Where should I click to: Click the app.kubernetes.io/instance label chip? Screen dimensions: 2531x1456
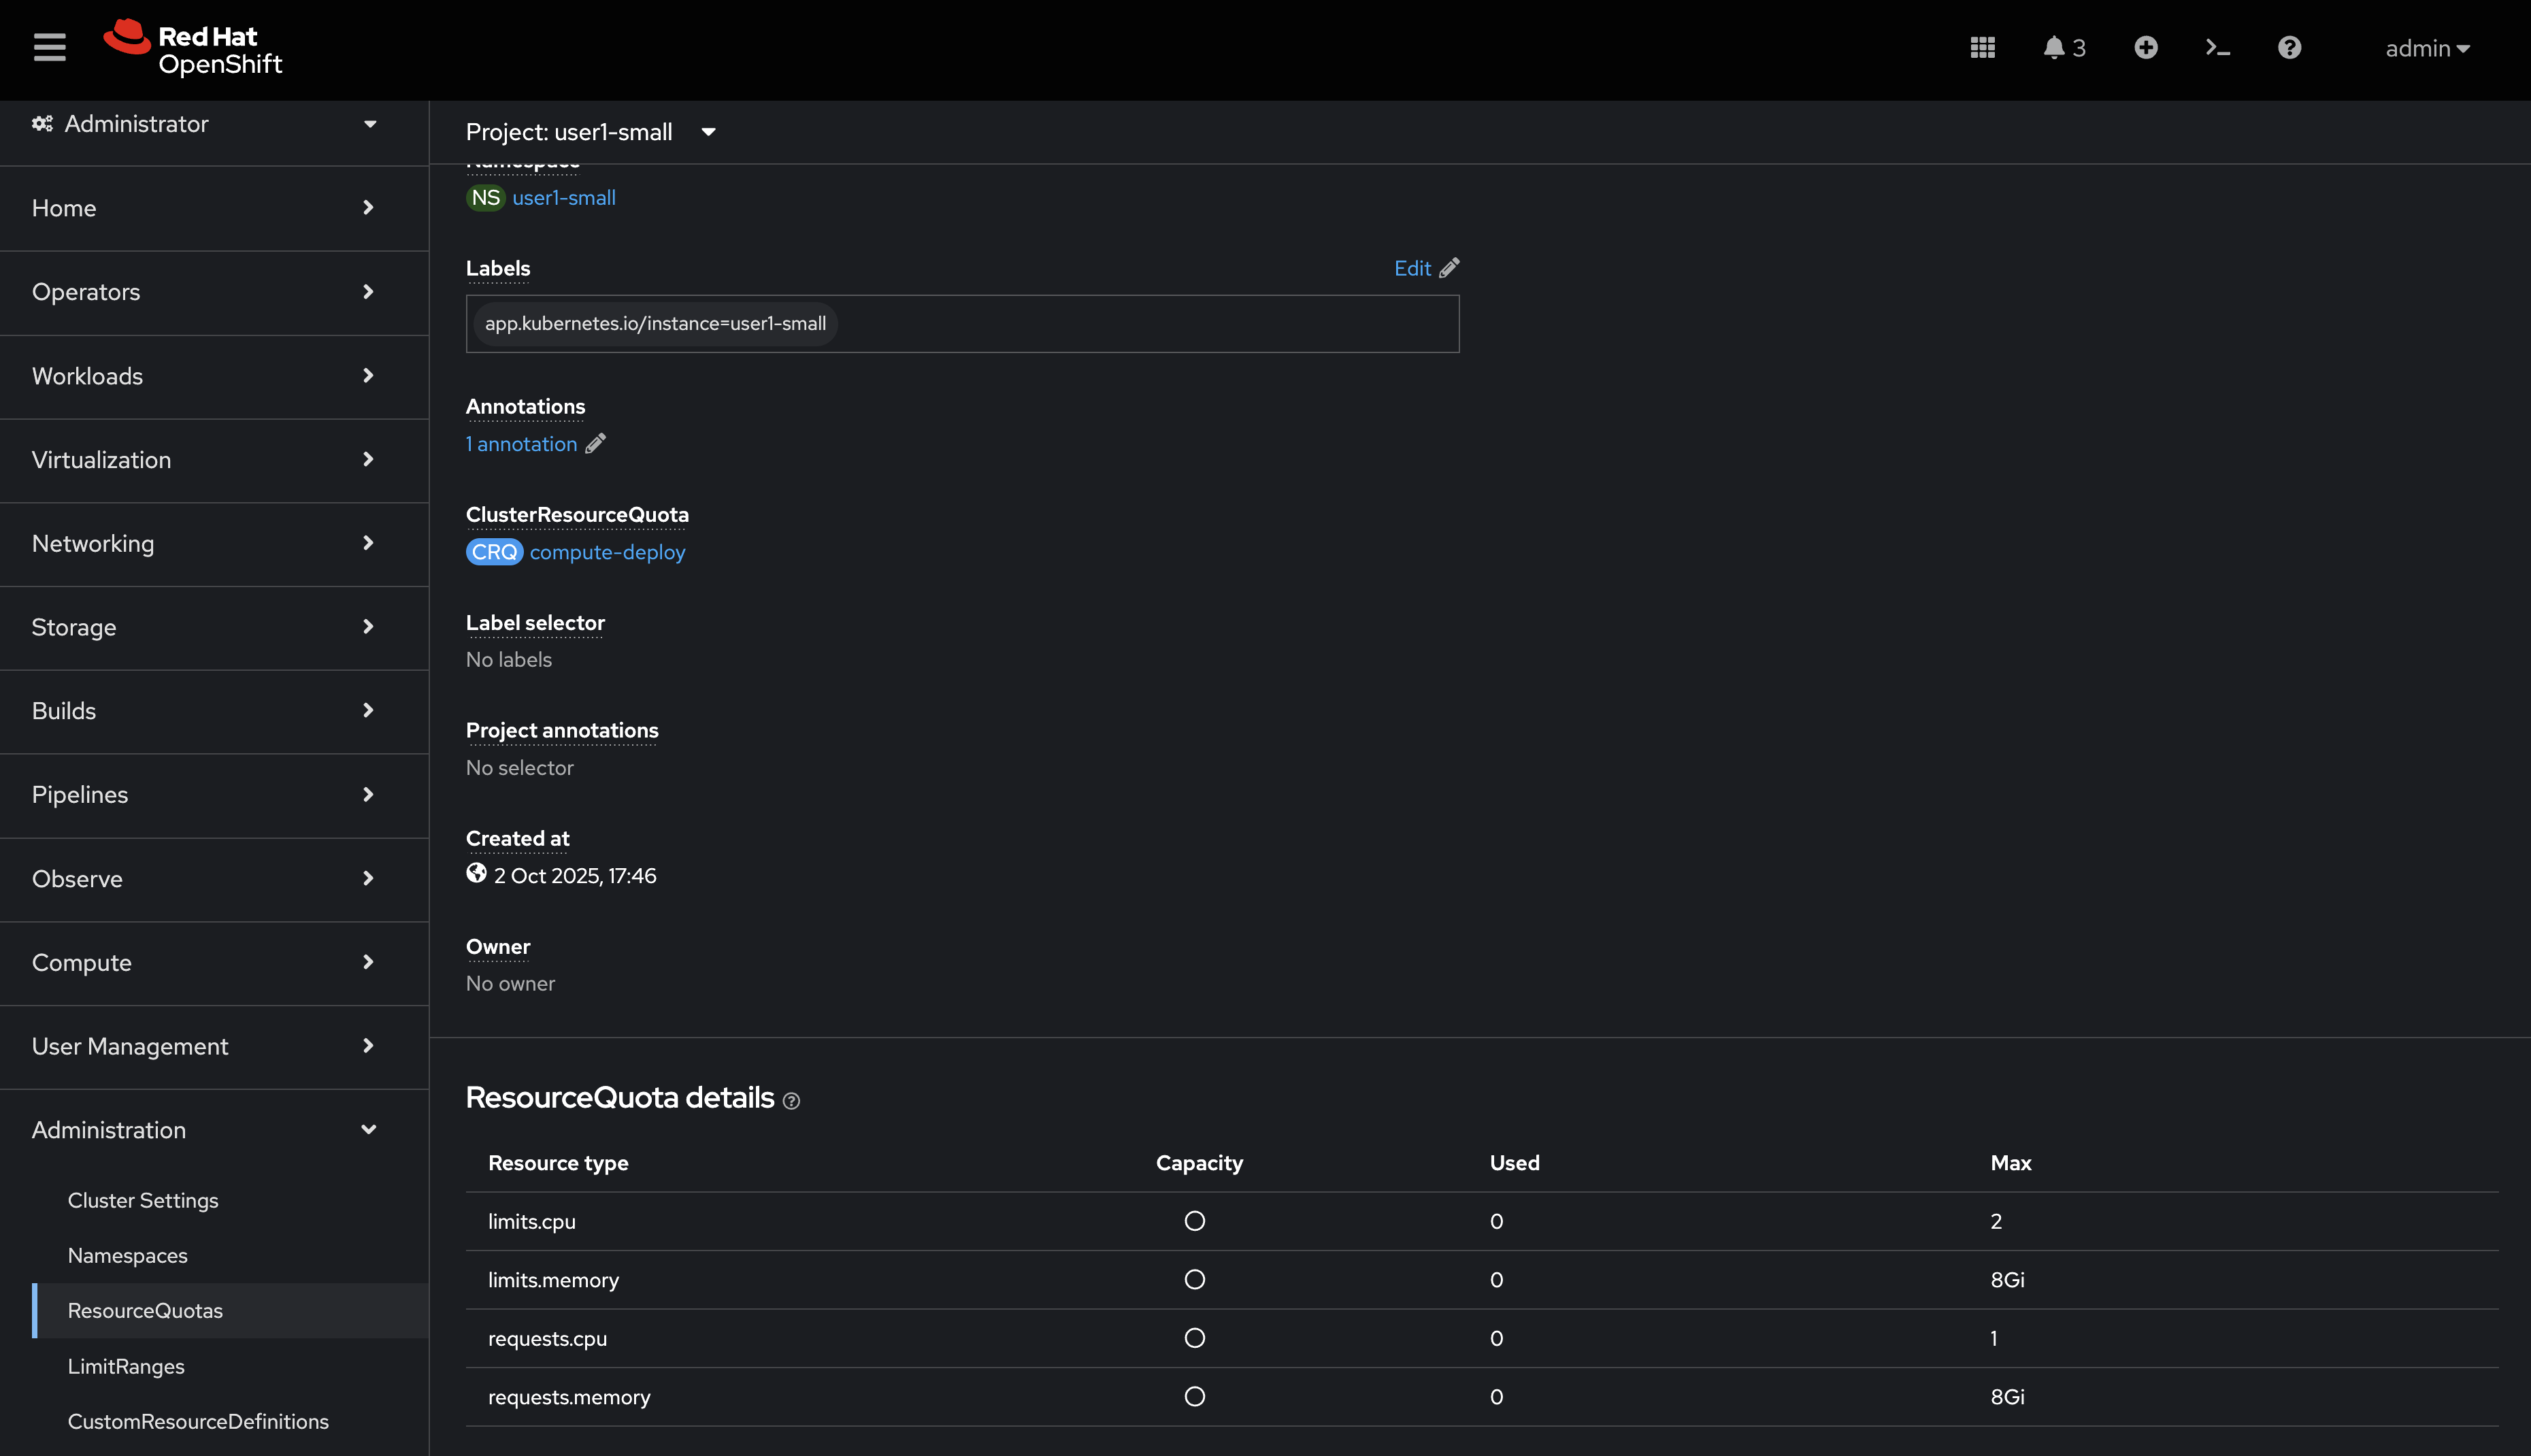coord(655,323)
